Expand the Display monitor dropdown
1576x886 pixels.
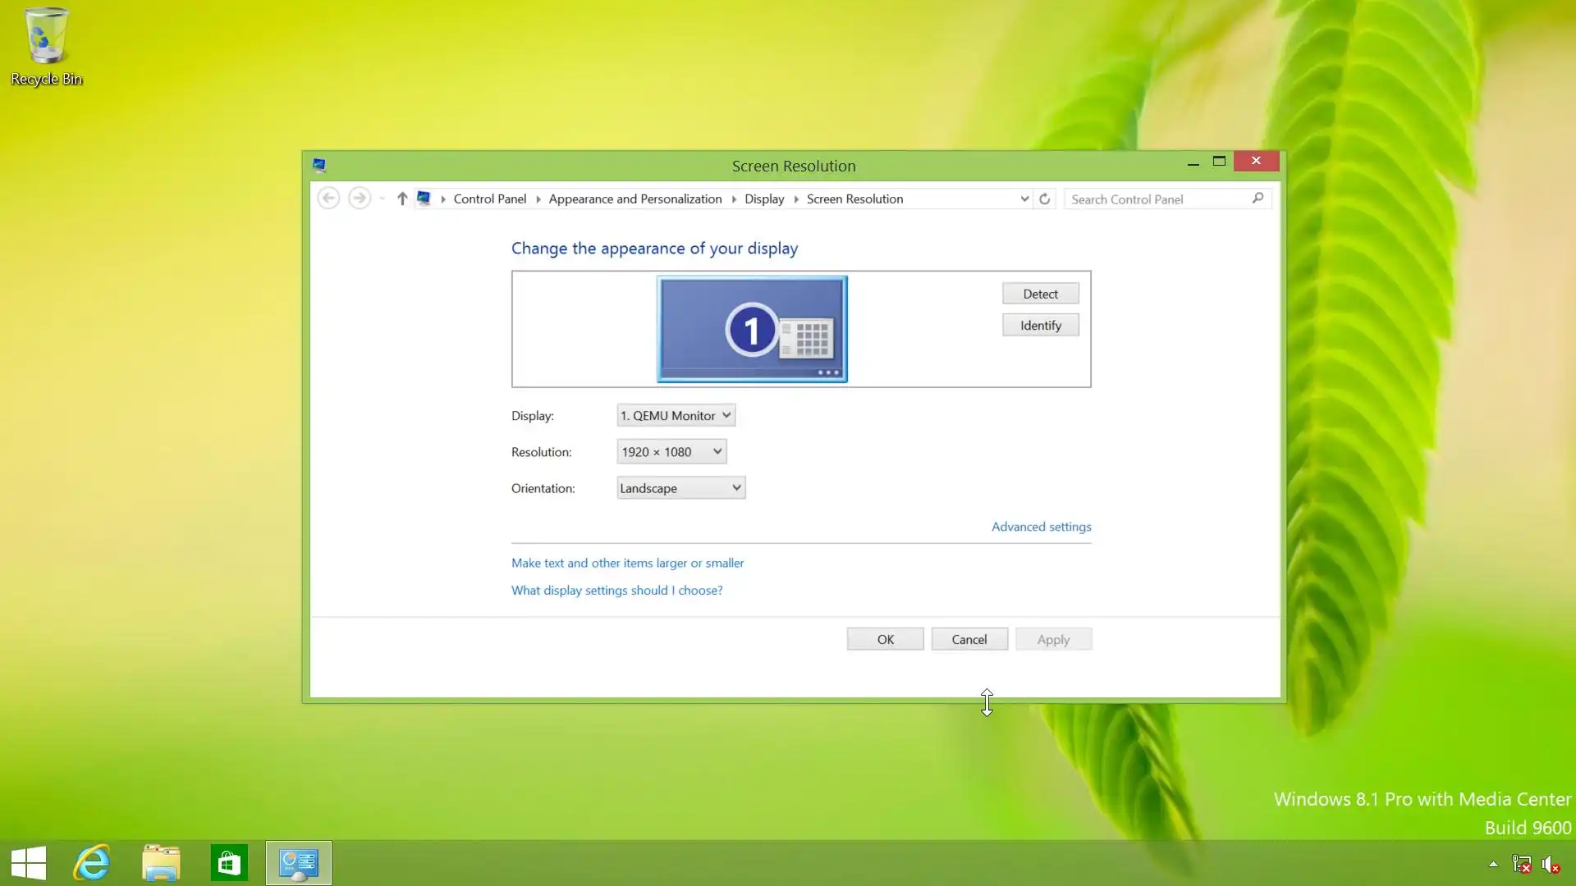click(676, 416)
